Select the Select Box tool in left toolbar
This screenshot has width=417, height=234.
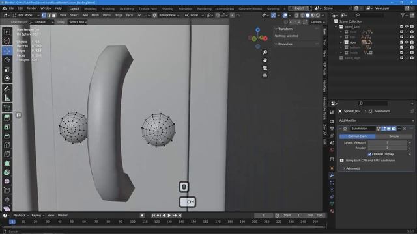[x=7, y=32]
